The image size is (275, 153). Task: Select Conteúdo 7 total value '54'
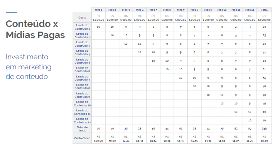264,78
